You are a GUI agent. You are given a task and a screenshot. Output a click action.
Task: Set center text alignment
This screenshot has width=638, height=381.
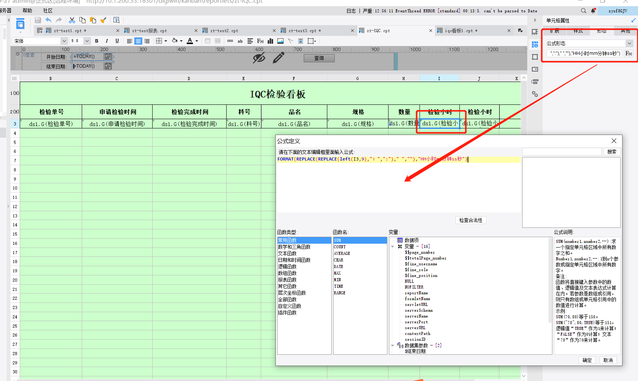pos(138,41)
